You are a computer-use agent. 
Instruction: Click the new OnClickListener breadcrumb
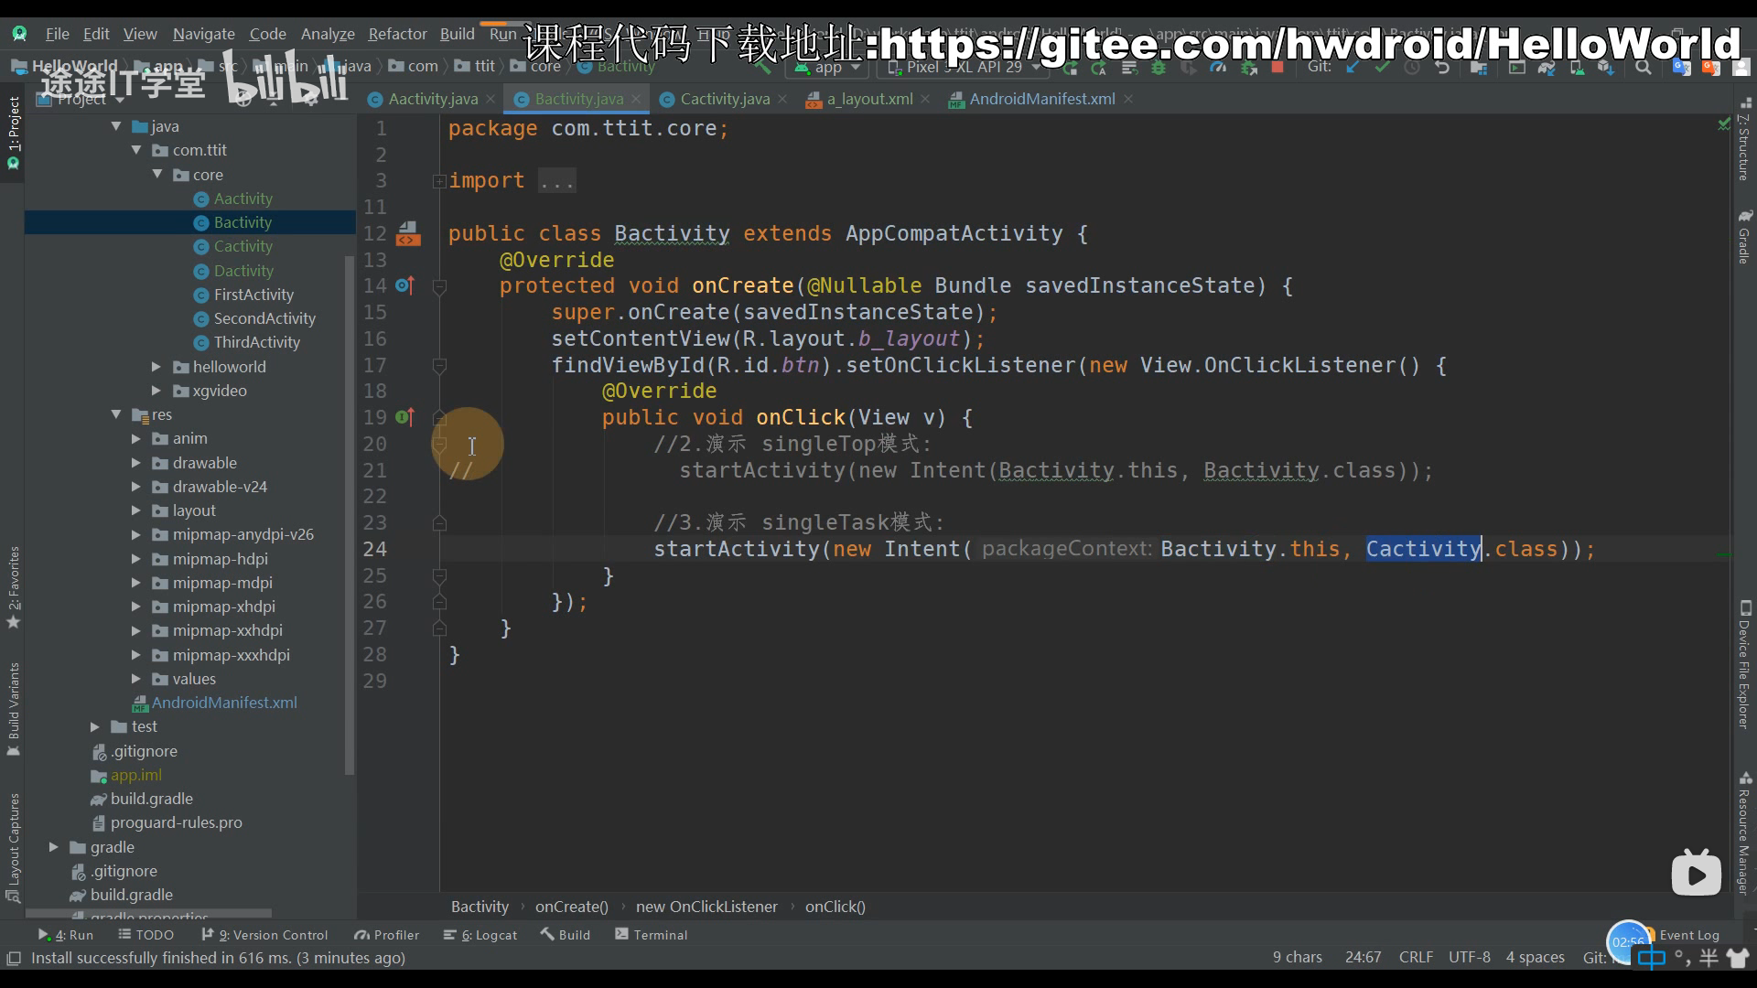(x=706, y=907)
